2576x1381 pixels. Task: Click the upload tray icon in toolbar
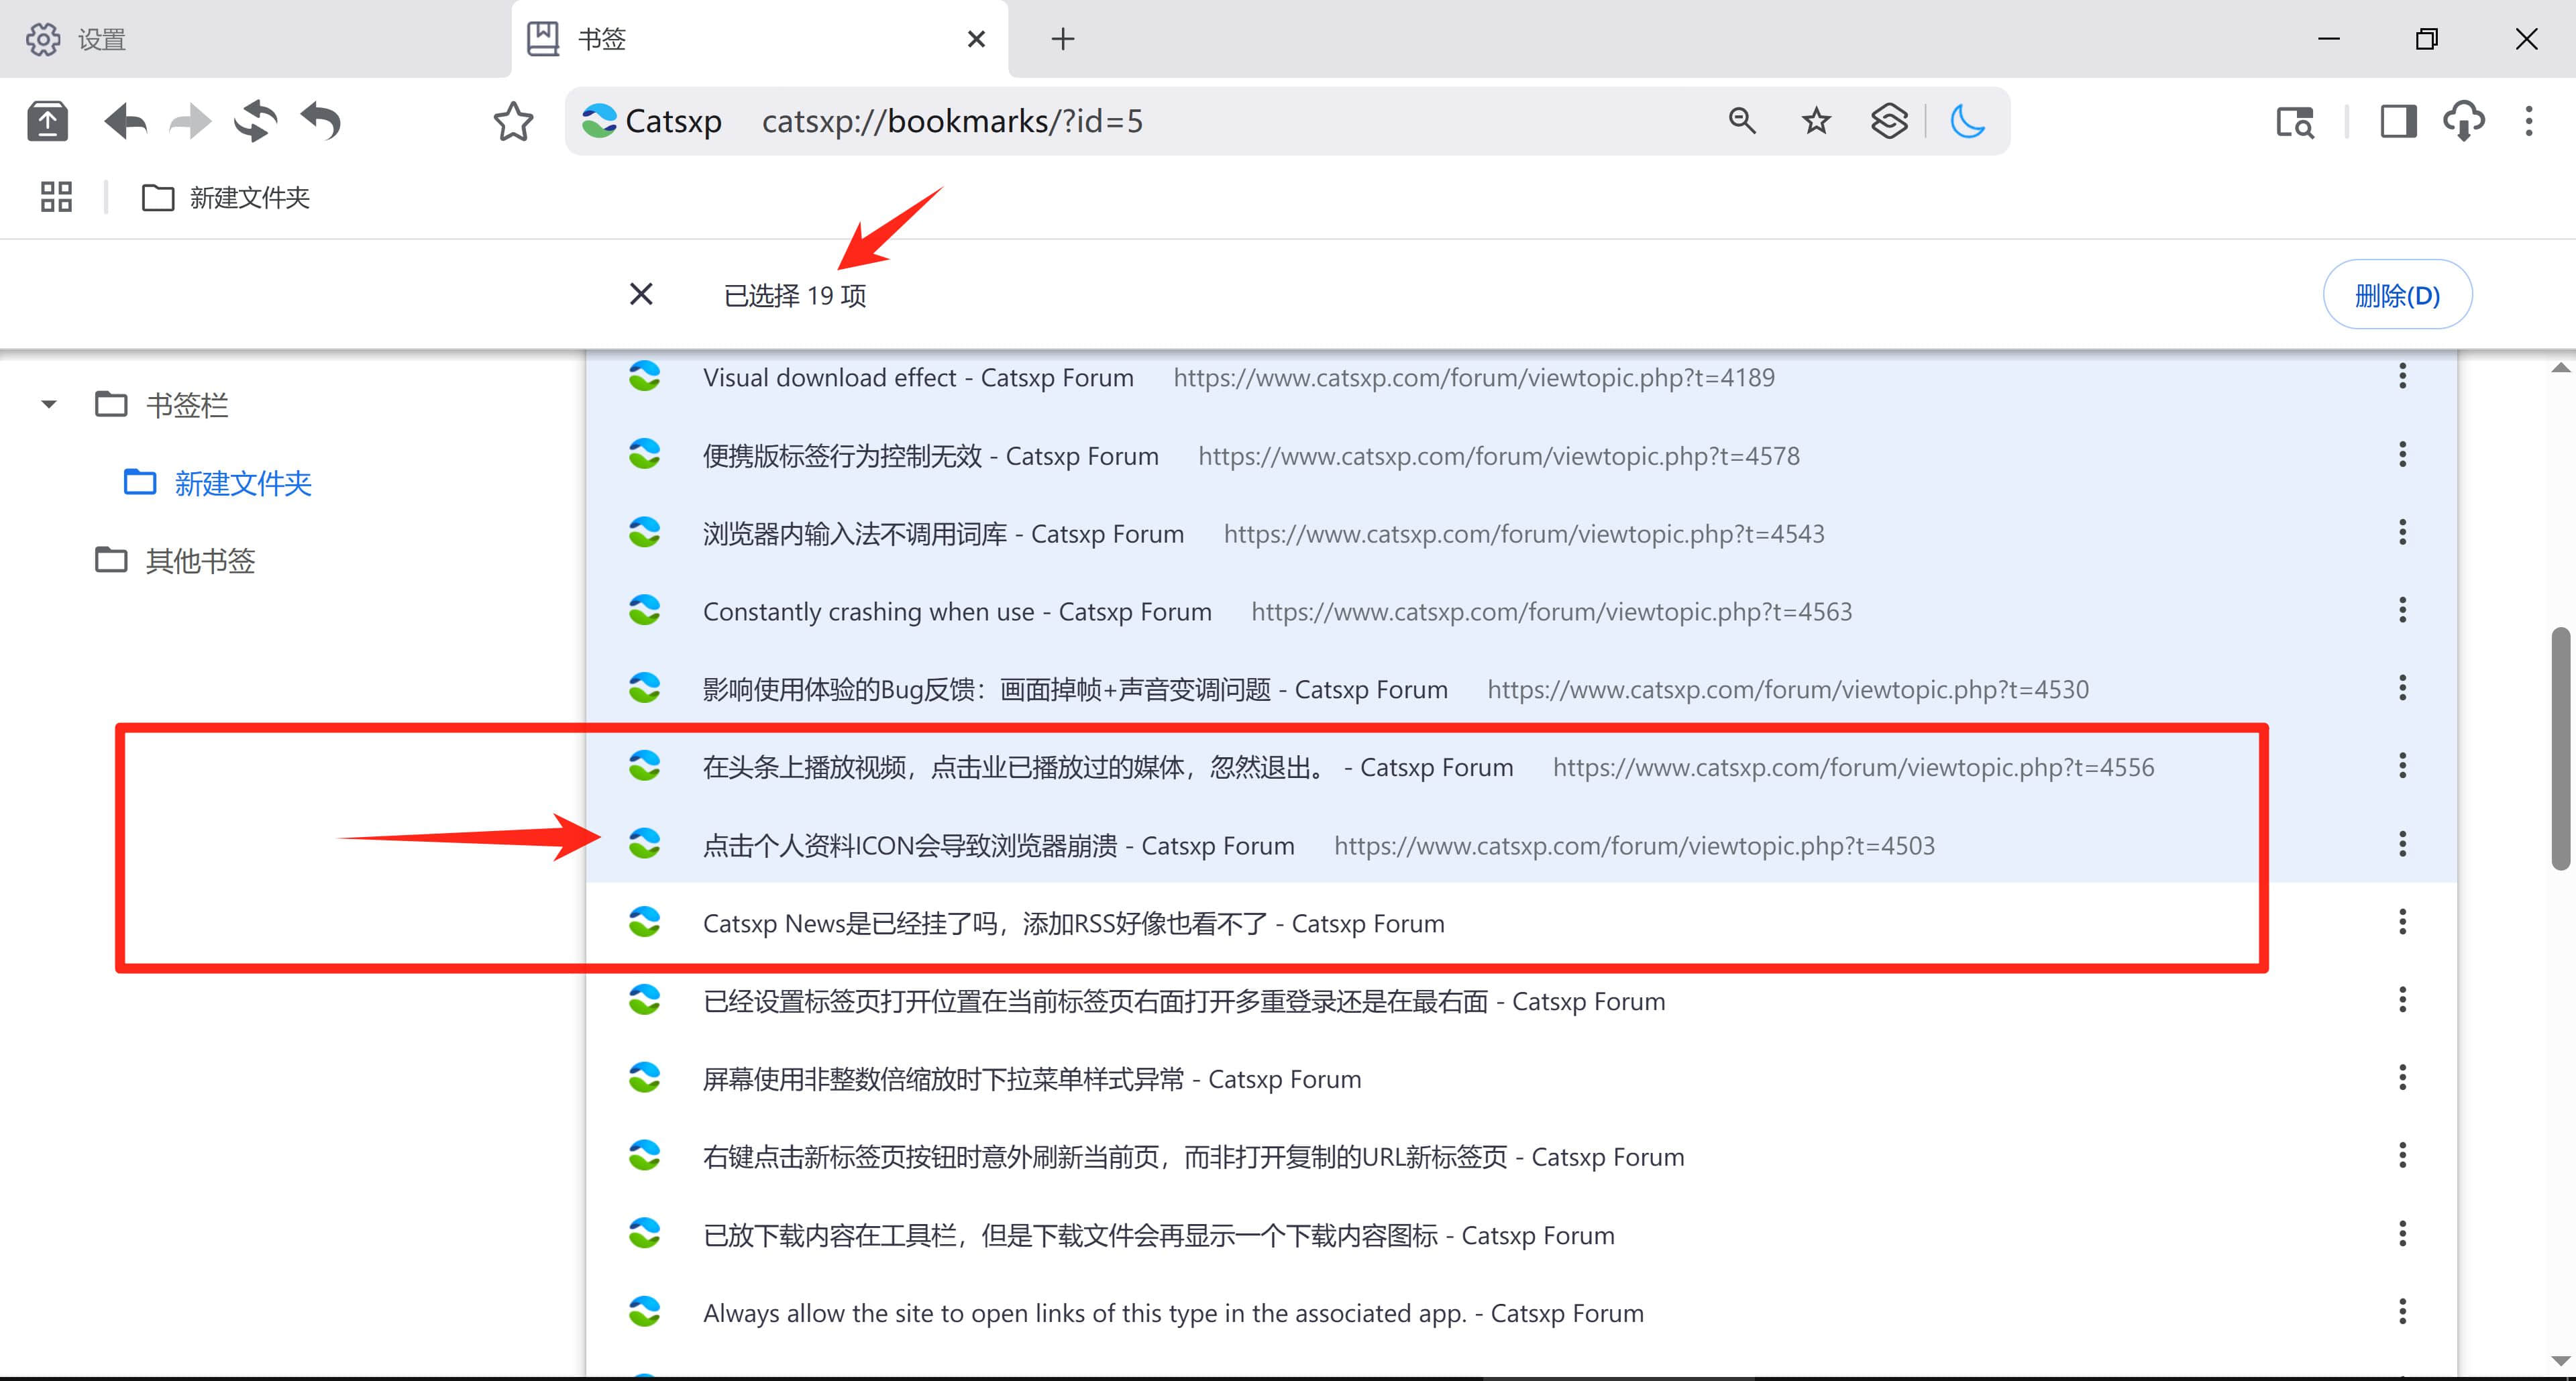pyautogui.click(x=47, y=122)
